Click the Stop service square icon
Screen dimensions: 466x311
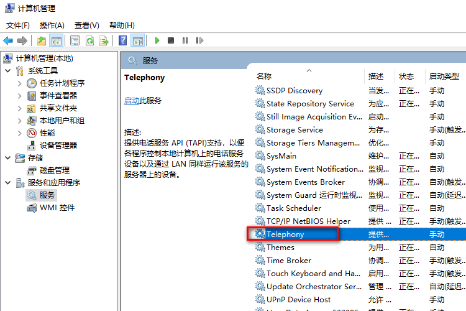tap(171, 40)
